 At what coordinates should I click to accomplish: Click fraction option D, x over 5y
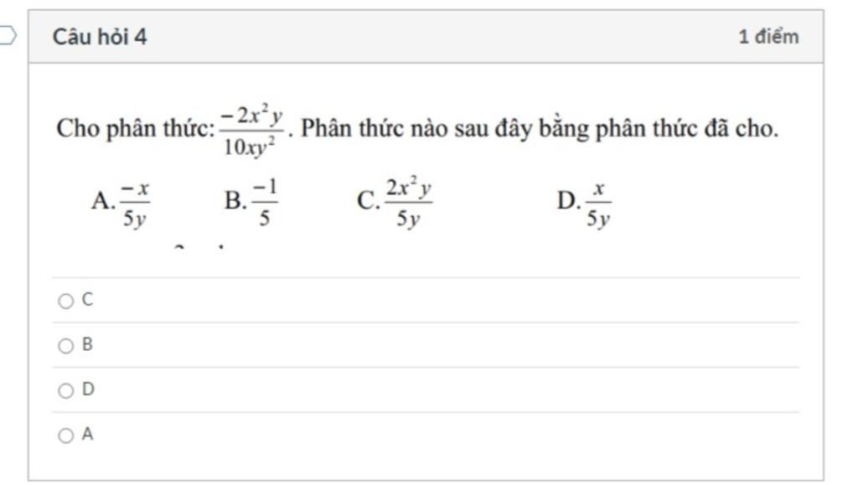pyautogui.click(x=598, y=204)
